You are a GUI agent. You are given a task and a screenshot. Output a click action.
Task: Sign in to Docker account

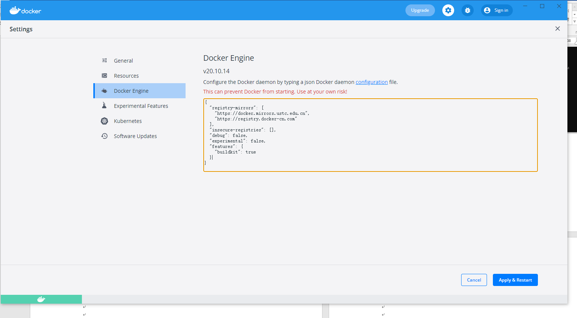point(497,10)
